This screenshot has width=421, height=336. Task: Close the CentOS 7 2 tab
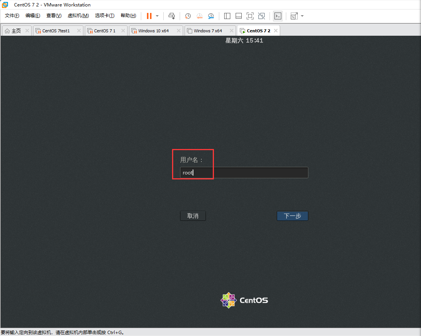tap(276, 30)
